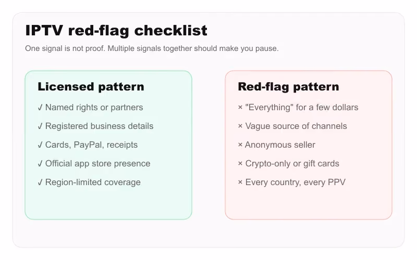Click the subtitle about multiple signals together
The height and width of the screenshot is (260, 417).
pos(152,48)
